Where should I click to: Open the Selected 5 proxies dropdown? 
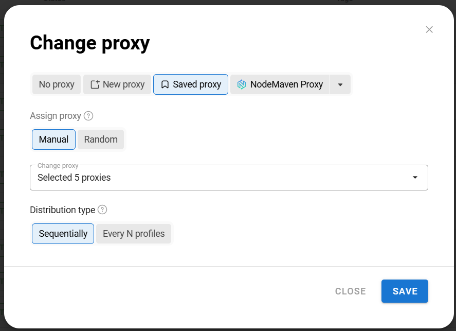click(x=229, y=178)
